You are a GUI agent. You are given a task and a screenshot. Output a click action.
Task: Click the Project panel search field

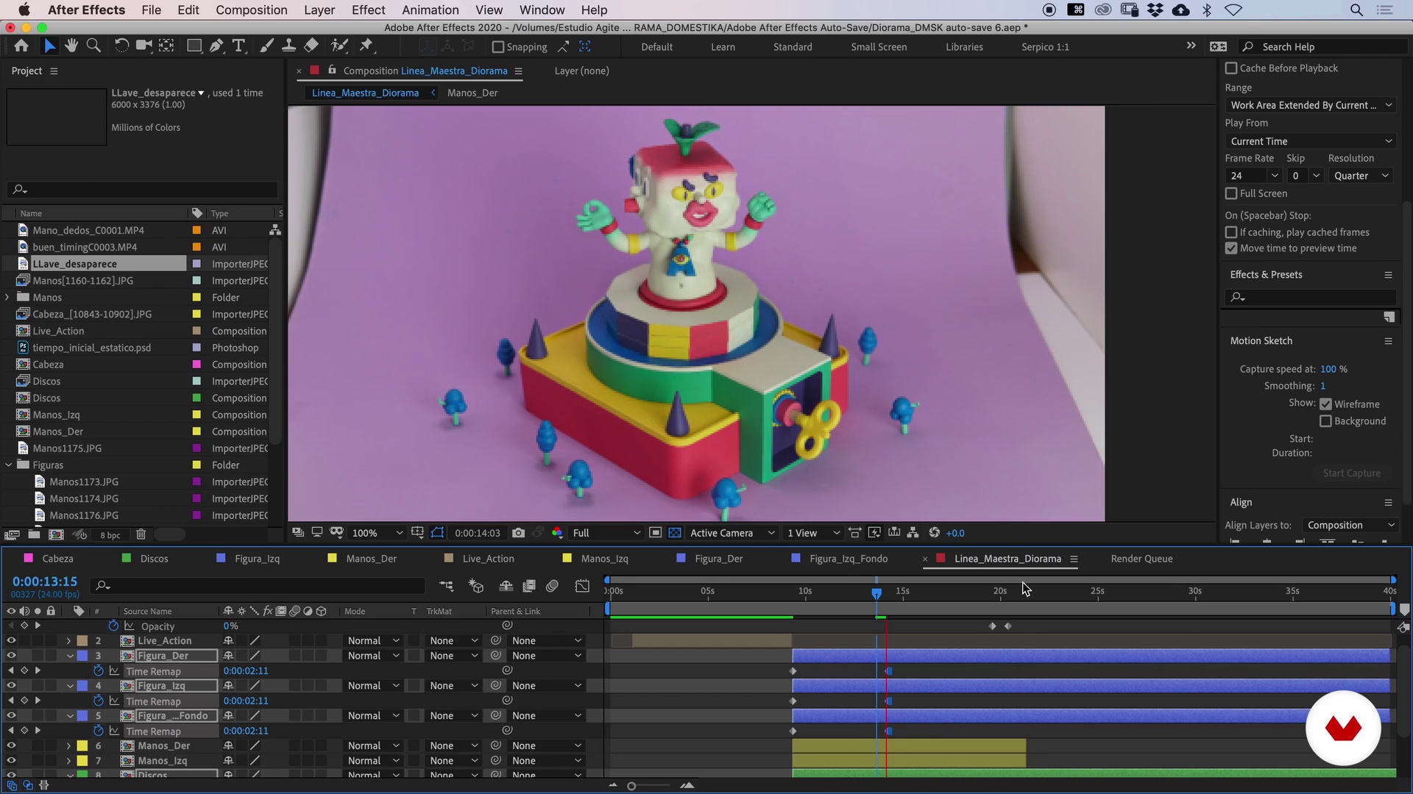click(144, 190)
